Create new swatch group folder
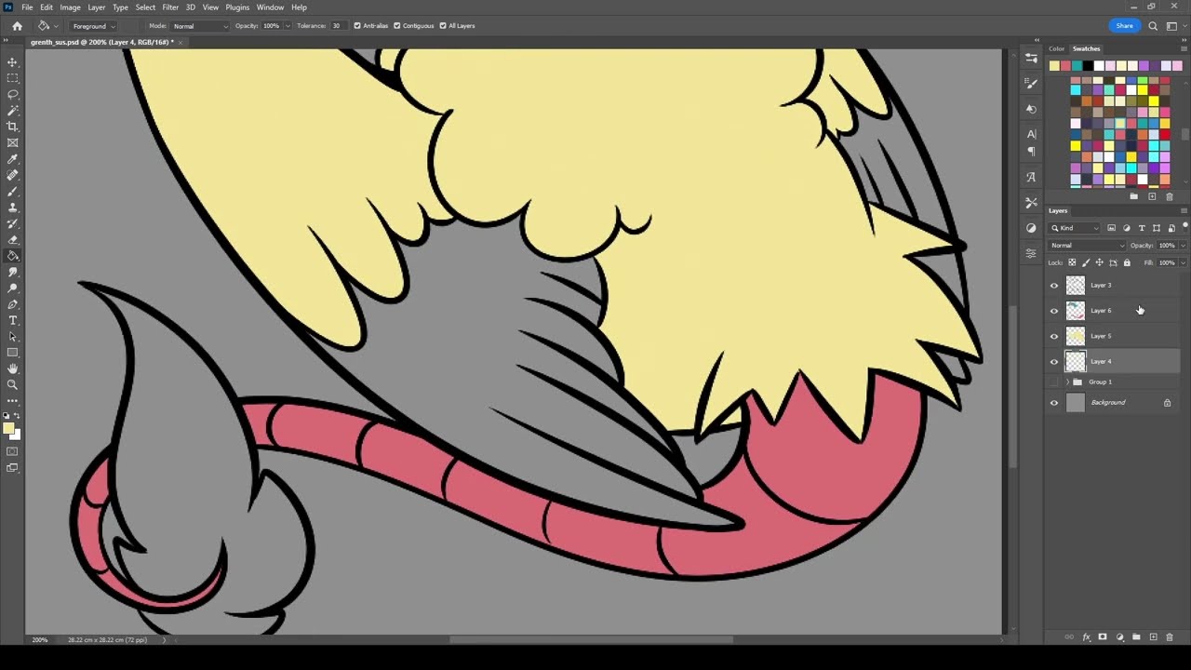This screenshot has height=670, width=1191. click(x=1133, y=196)
